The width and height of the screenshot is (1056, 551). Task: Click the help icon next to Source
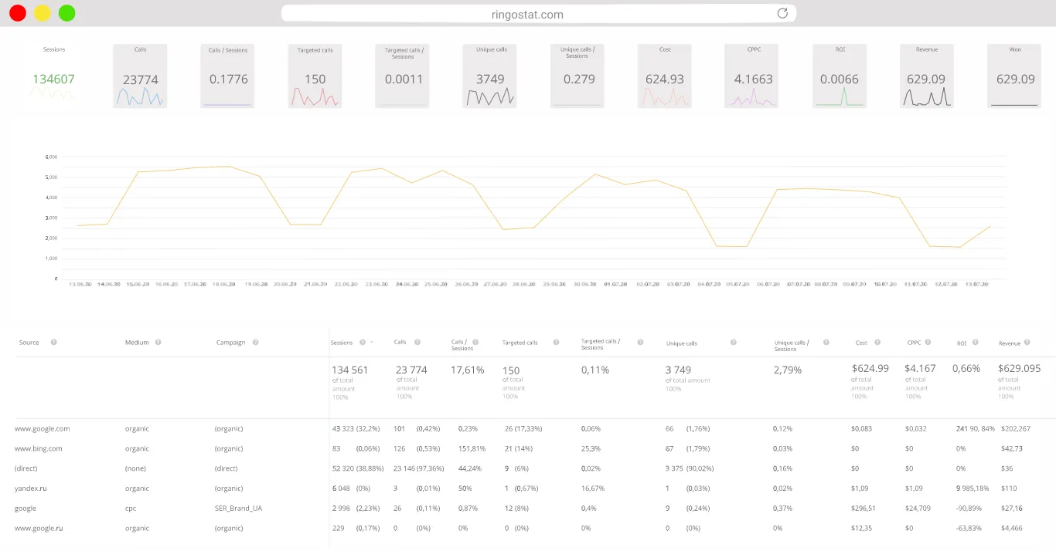tap(53, 342)
